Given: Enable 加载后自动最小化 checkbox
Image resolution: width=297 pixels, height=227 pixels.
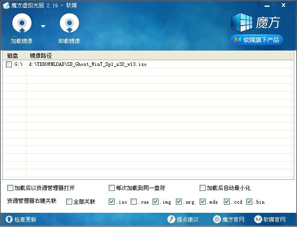Looking at the screenshot, I should [x=202, y=188].
